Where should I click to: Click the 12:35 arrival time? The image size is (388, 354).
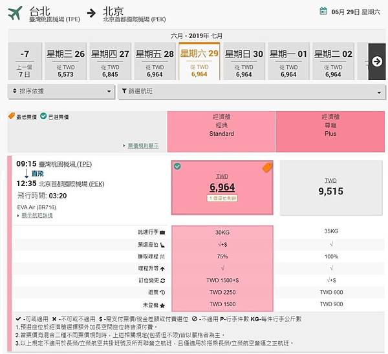point(27,183)
